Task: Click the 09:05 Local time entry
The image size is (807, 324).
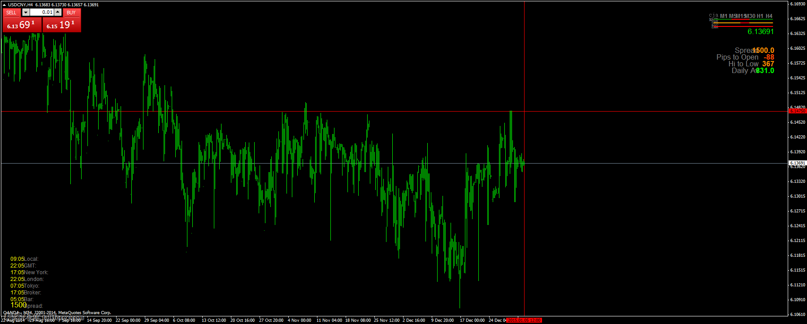Action: click(x=24, y=259)
